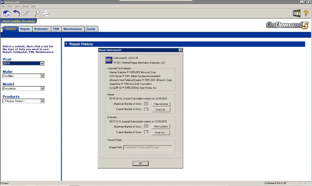Screen dimensions: 312x186
Task: Open the Make dropdown showing Cadillac
Action: pos(42,76)
